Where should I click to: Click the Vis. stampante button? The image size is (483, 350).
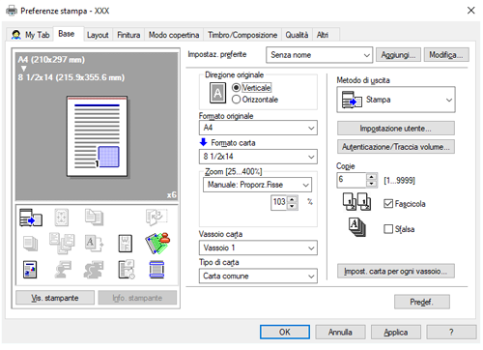[x=55, y=298]
